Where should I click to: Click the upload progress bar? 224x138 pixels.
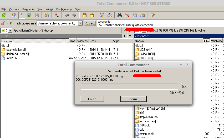(129, 86)
